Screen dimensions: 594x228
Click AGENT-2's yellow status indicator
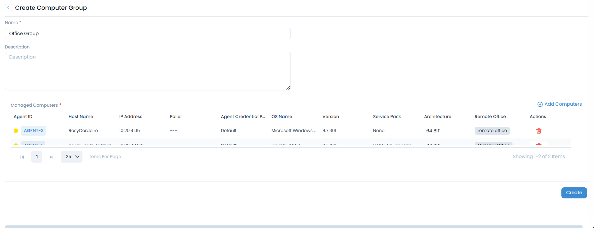(x=16, y=131)
